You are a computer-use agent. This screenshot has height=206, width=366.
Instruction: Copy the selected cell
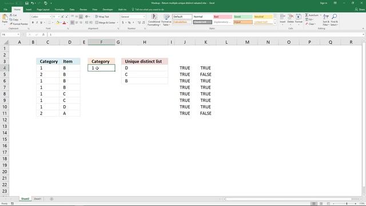point(14,19)
